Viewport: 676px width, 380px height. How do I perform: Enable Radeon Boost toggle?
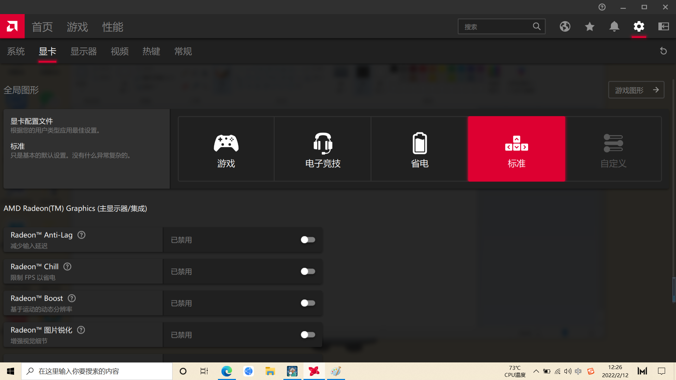pos(308,303)
